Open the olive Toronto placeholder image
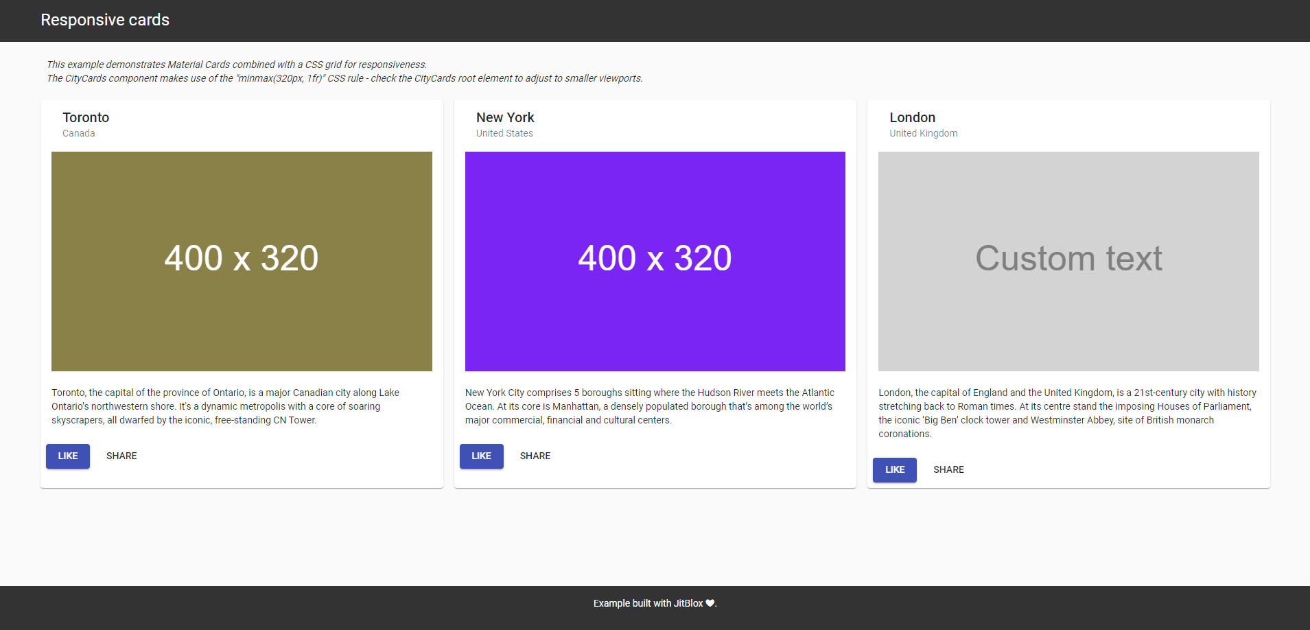 [x=242, y=261]
